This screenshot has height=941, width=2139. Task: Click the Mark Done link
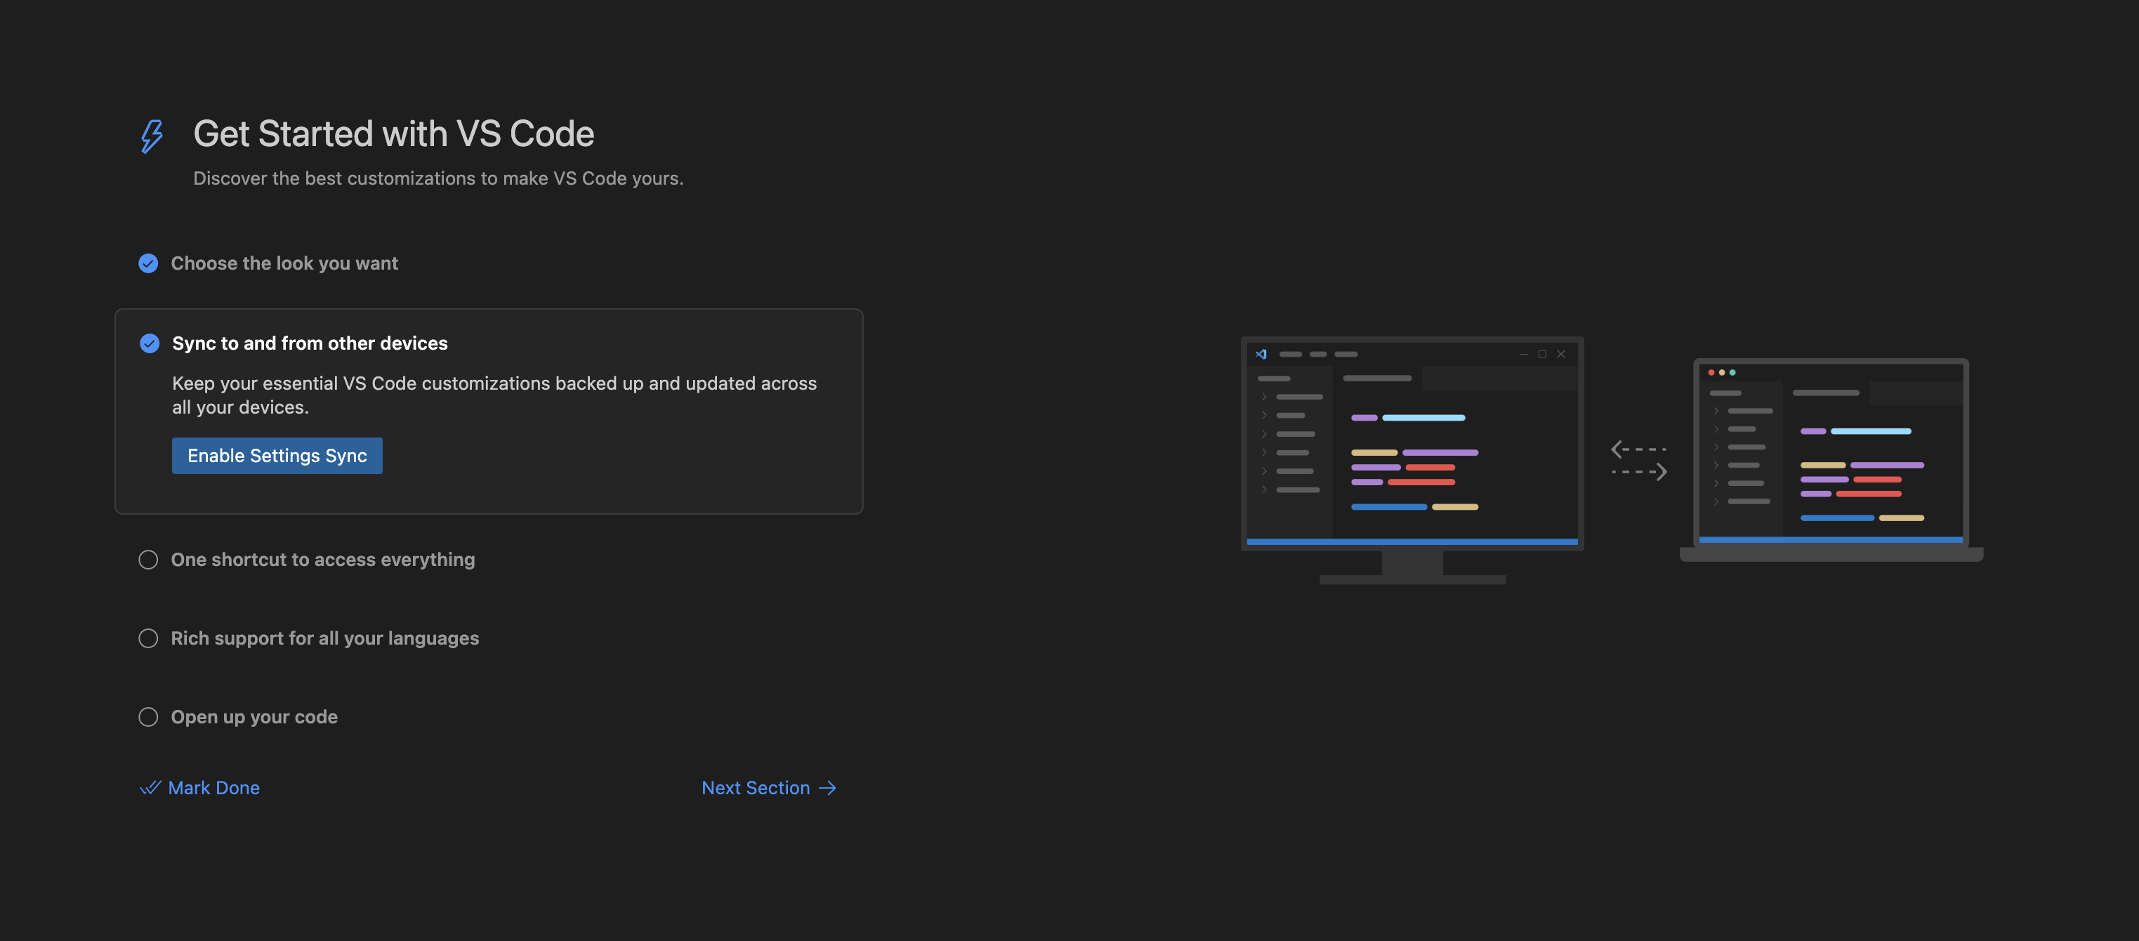(213, 787)
